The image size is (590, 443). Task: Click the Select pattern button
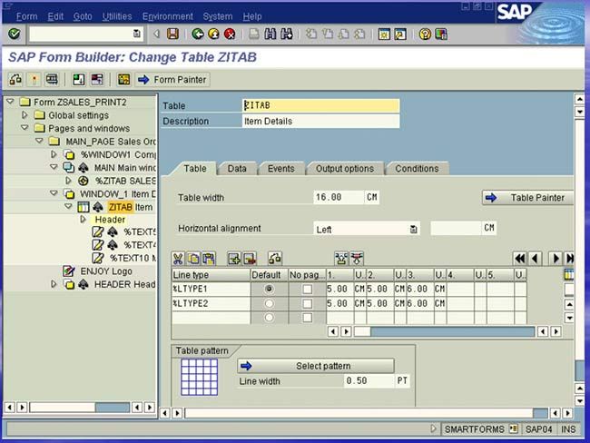pyautogui.click(x=316, y=366)
